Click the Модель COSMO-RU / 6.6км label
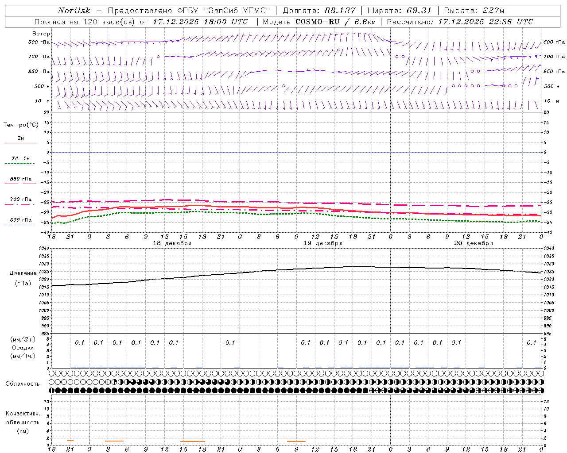The image size is (567, 453). [319, 22]
